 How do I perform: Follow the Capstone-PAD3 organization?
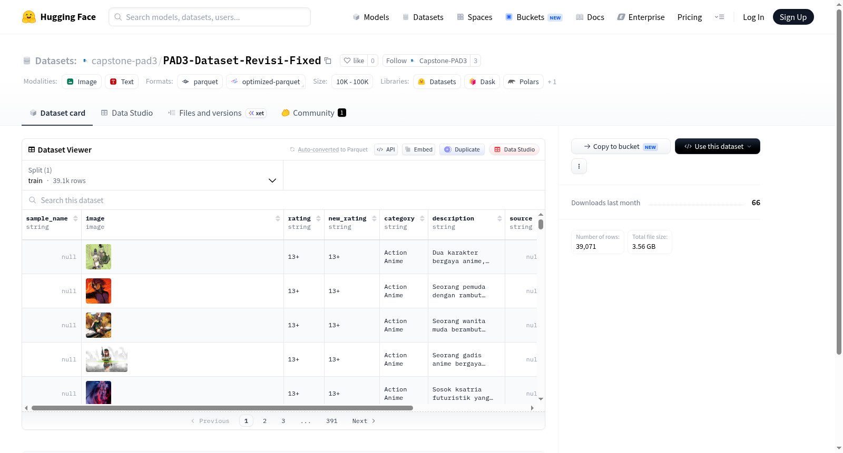click(x=396, y=61)
